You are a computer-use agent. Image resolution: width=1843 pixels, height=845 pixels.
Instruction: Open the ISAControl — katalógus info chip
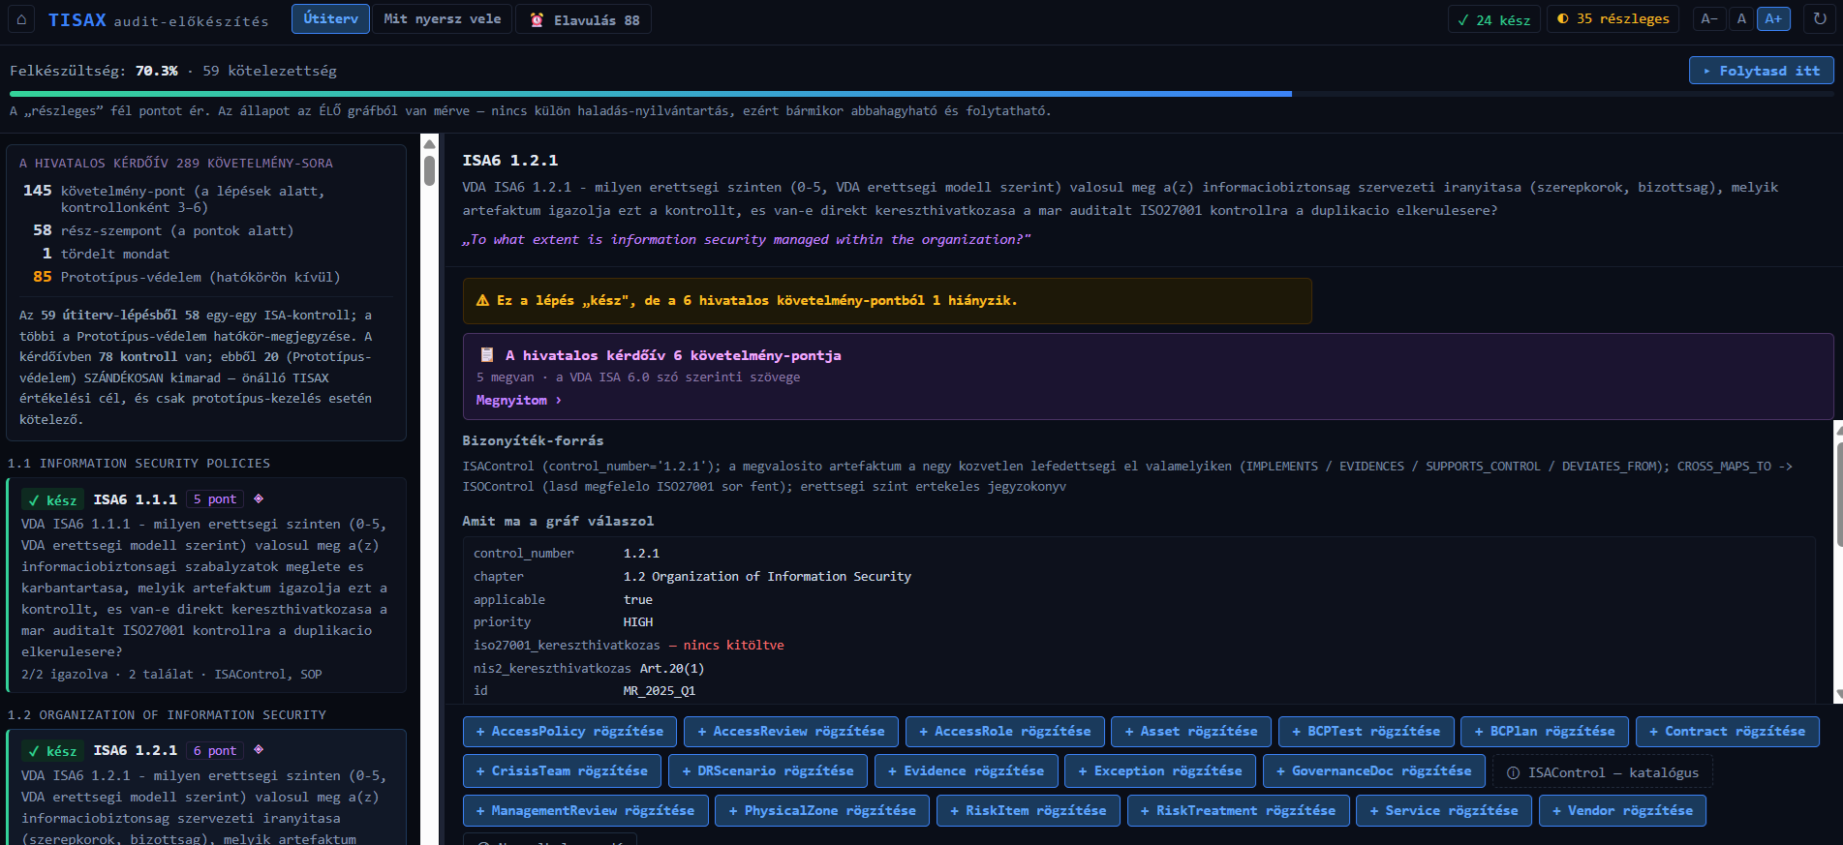(x=1603, y=772)
